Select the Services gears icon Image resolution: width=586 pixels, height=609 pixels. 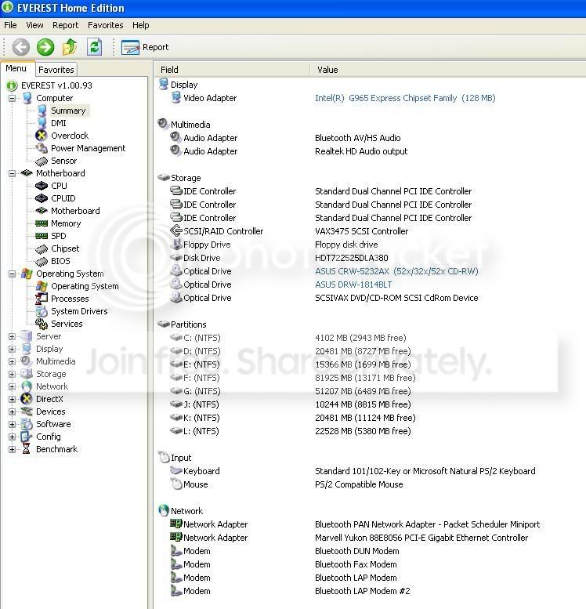(42, 324)
